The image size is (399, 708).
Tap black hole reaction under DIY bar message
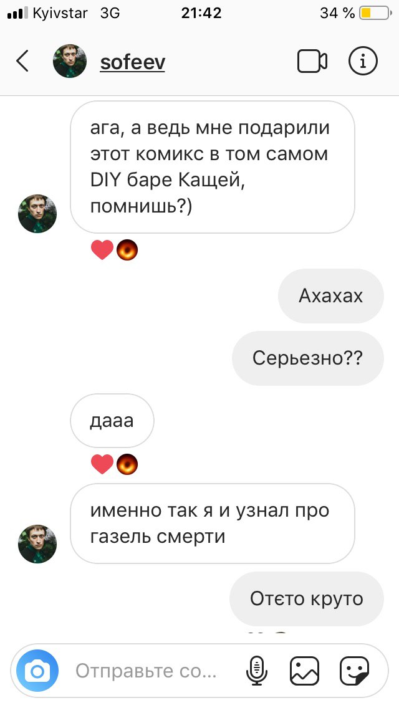click(x=127, y=250)
